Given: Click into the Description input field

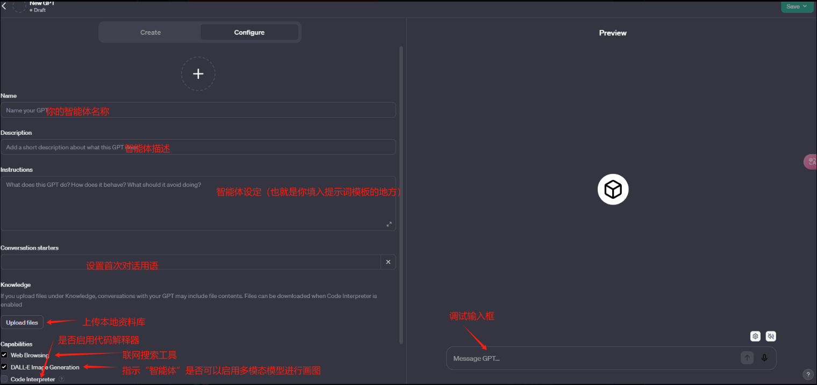Looking at the screenshot, I should click(198, 147).
